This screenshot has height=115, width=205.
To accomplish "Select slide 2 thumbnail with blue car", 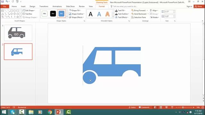I will tap(18, 52).
